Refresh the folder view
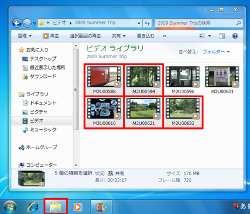 click(147, 23)
